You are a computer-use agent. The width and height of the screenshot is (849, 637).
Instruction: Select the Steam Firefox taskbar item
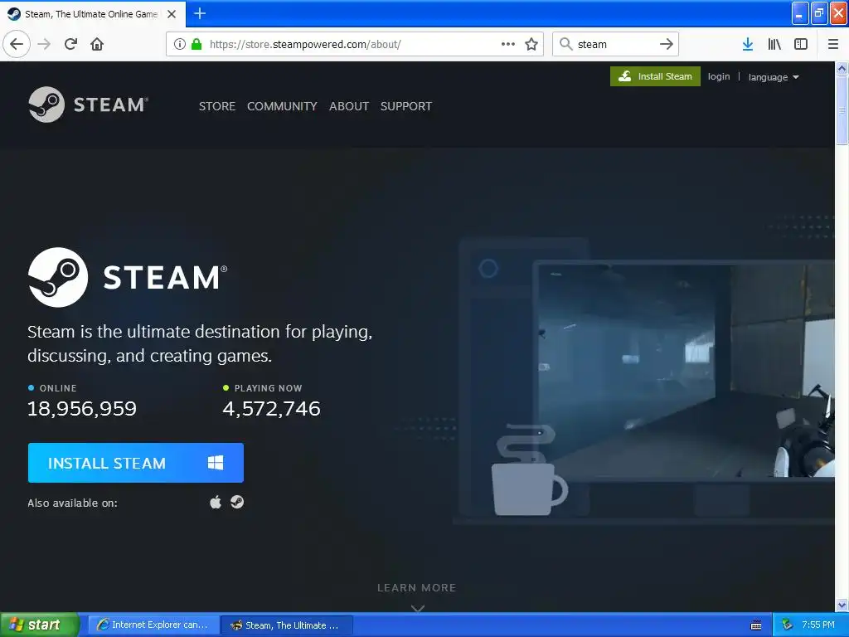[x=287, y=625]
